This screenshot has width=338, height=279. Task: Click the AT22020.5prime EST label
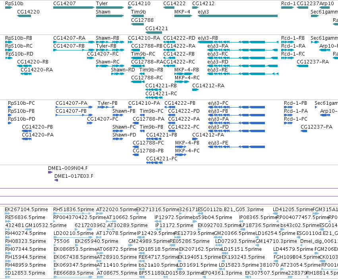click(116, 210)
